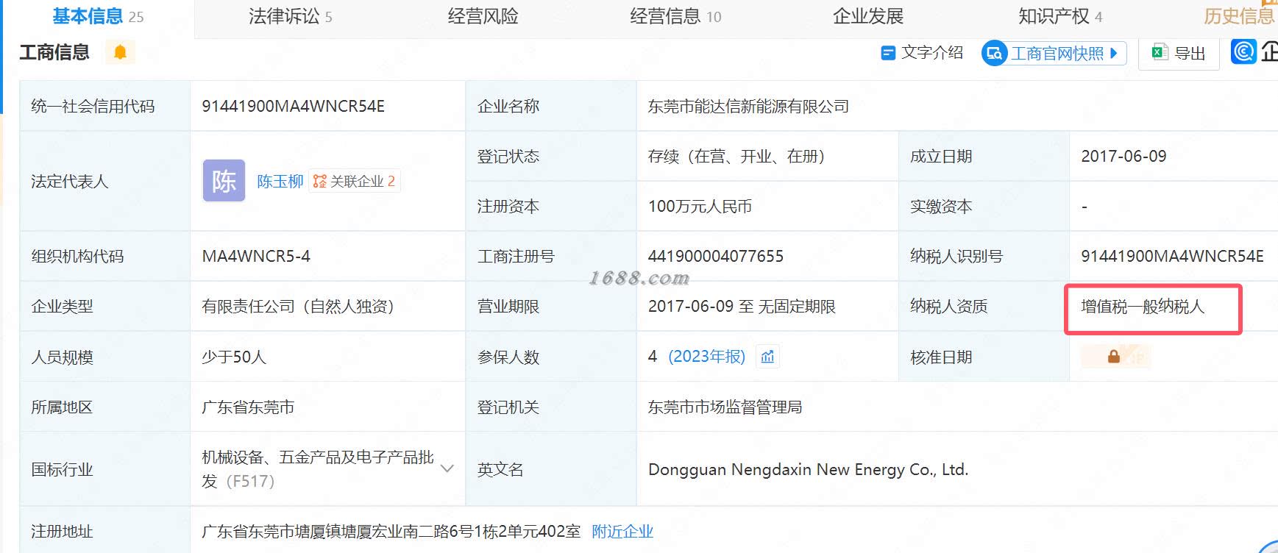This screenshot has height=553, width=1278.
Task: Export data with the 导出 button
Action: pyautogui.click(x=1179, y=53)
